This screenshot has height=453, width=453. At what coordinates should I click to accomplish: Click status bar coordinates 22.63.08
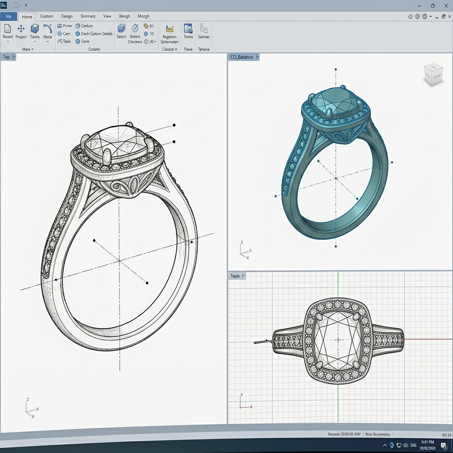click(x=344, y=434)
